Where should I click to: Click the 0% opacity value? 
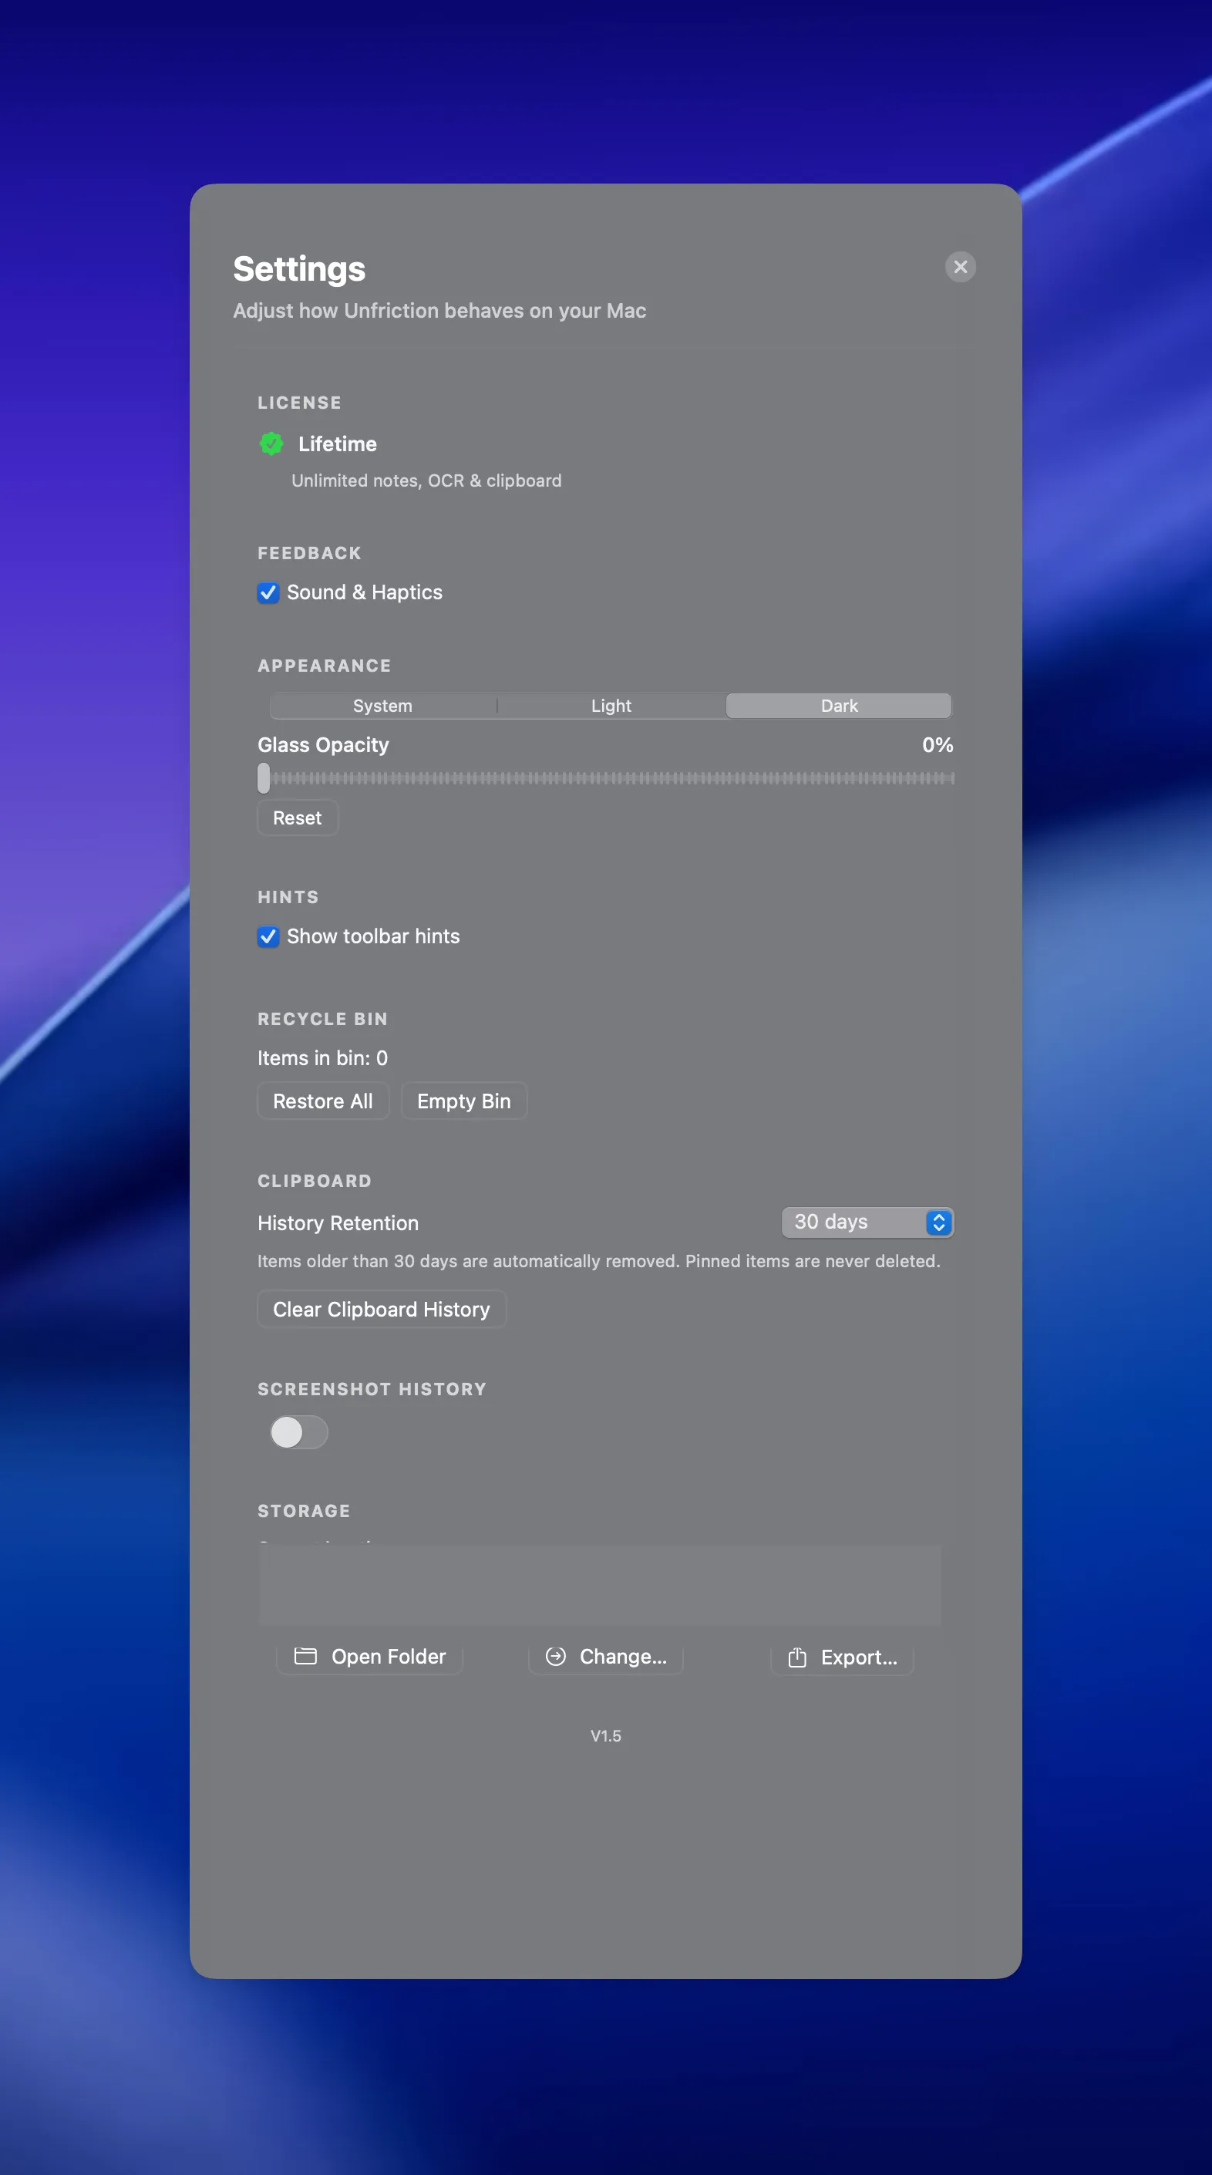click(x=938, y=745)
